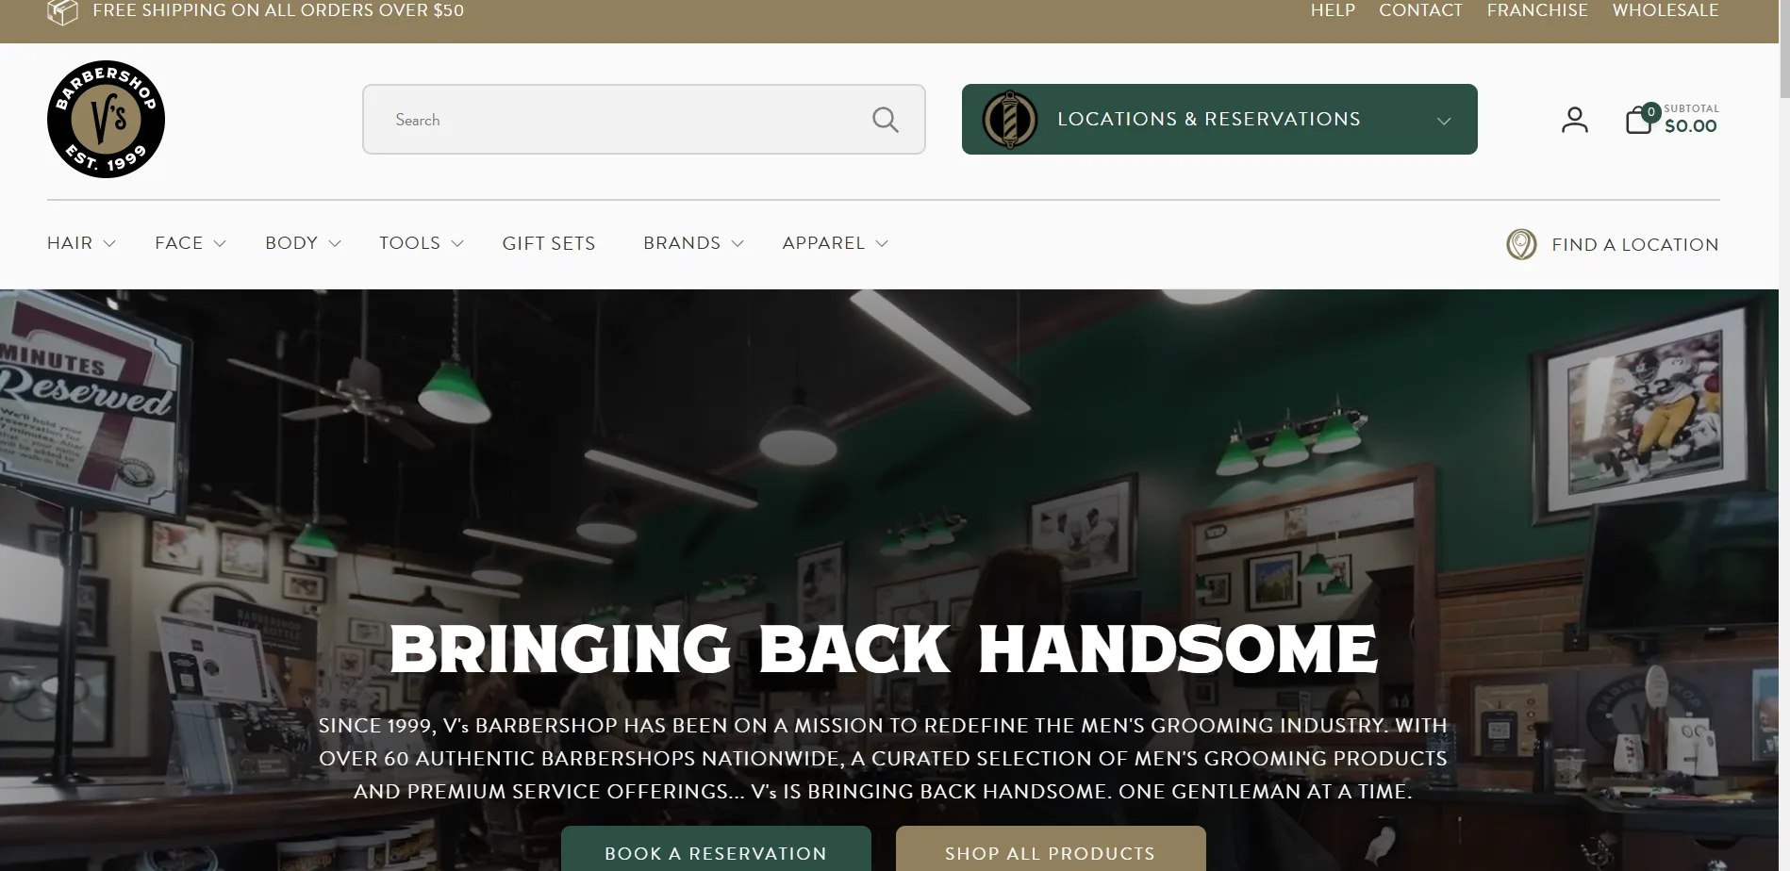The width and height of the screenshot is (1790, 871).
Task: Select the BODY navigation item
Action: pyautogui.click(x=291, y=243)
